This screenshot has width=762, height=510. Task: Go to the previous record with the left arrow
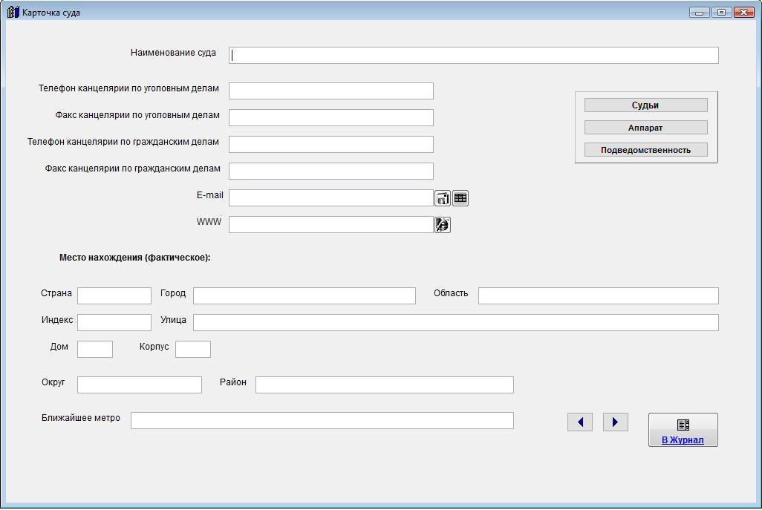pos(580,422)
